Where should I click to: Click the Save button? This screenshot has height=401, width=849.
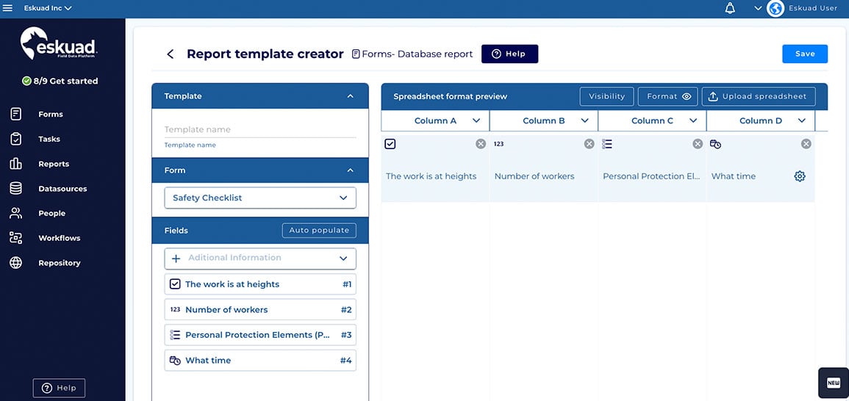coord(805,54)
